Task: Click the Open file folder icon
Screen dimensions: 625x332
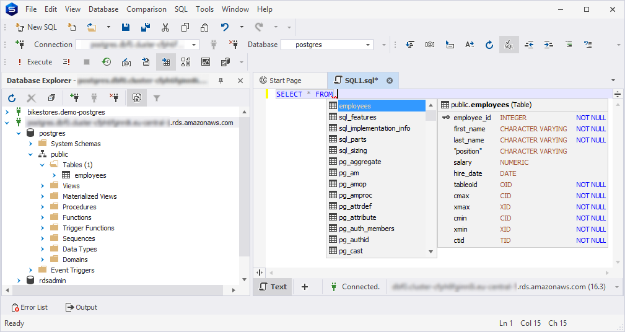Action: (x=92, y=27)
